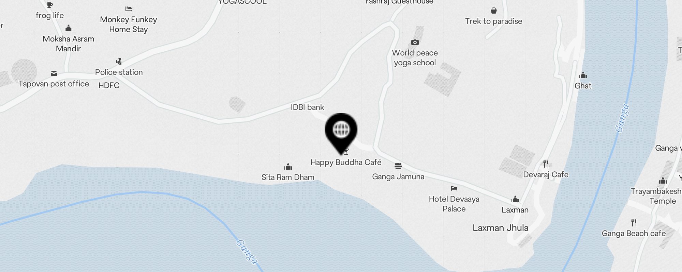The width and height of the screenshot is (682, 272).
Task: Click the Moksha Asram Mandir temple icon
Action: pos(69,28)
